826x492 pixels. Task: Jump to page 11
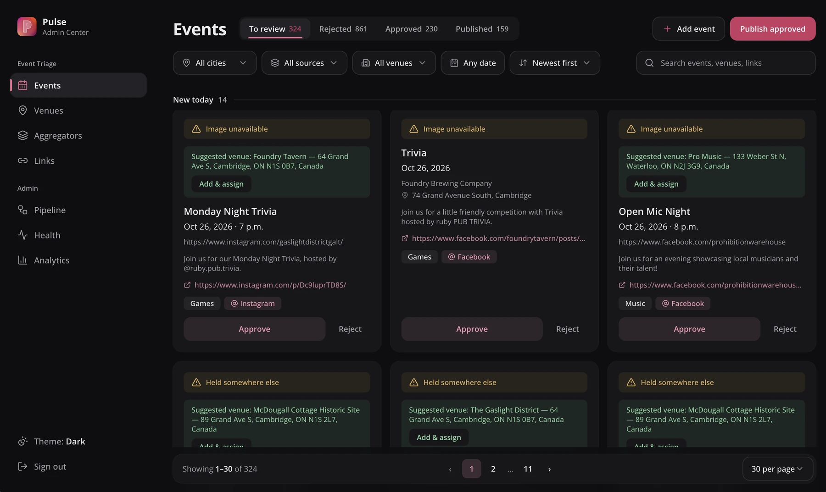point(528,469)
